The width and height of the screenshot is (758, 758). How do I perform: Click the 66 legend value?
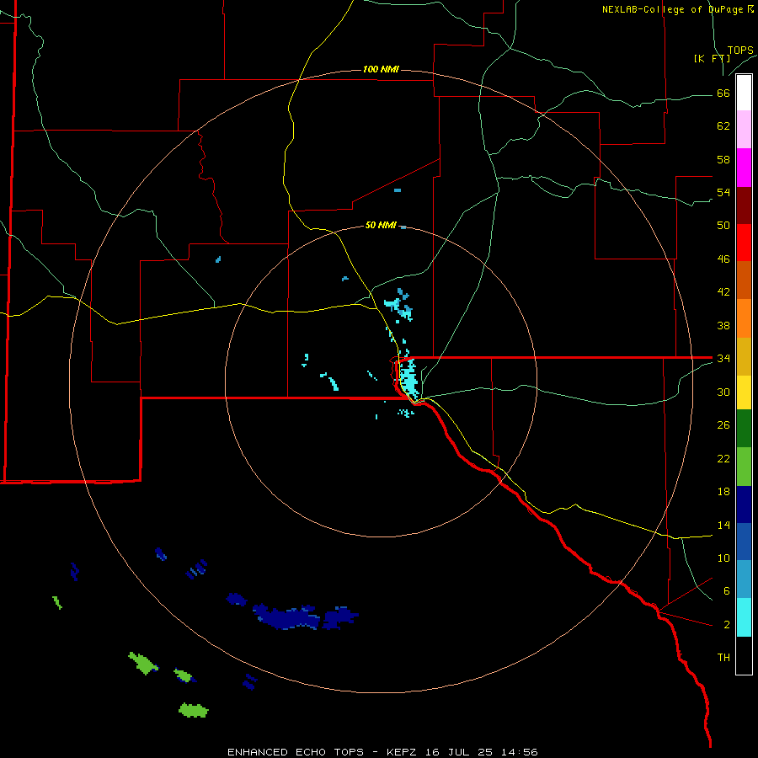723,93
